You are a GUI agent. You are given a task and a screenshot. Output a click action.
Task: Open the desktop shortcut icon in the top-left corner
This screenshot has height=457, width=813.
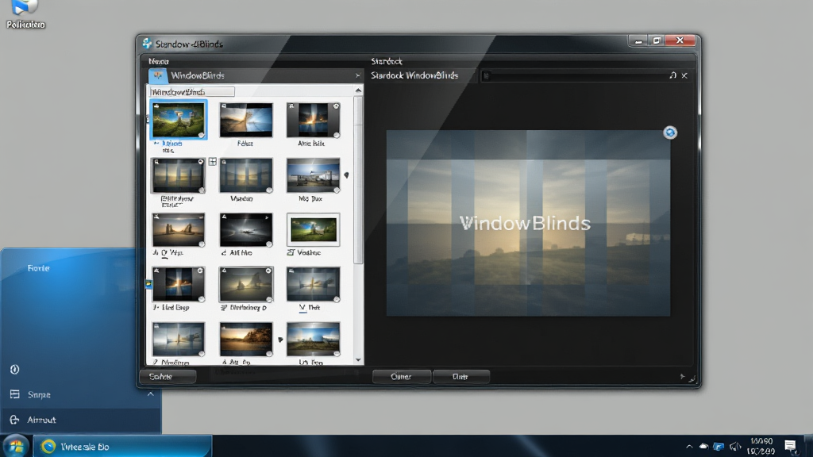pos(25,7)
